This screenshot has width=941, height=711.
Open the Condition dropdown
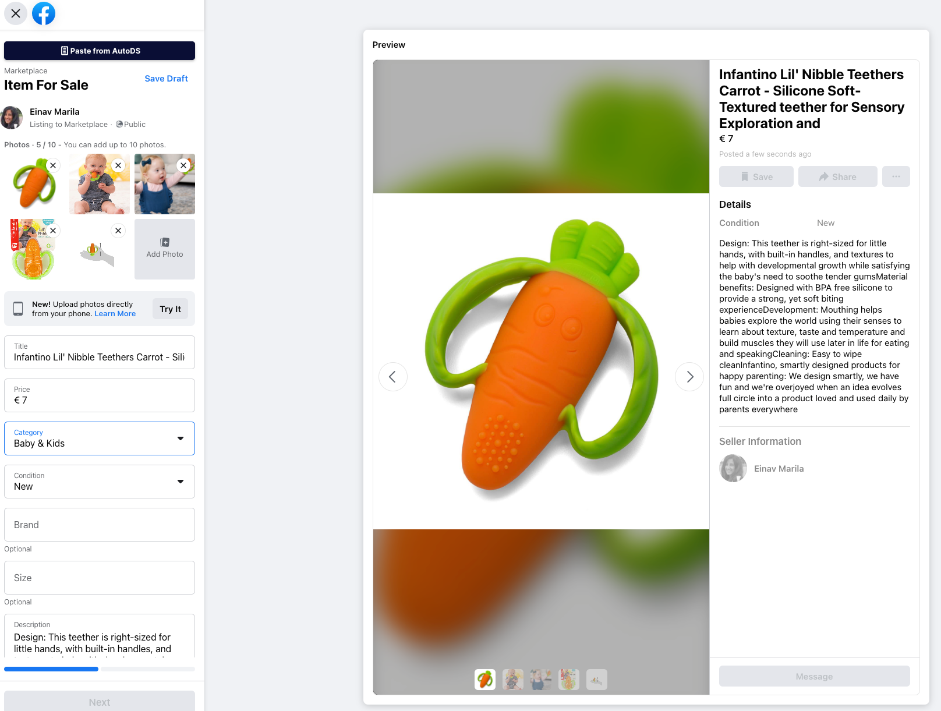[x=100, y=482]
